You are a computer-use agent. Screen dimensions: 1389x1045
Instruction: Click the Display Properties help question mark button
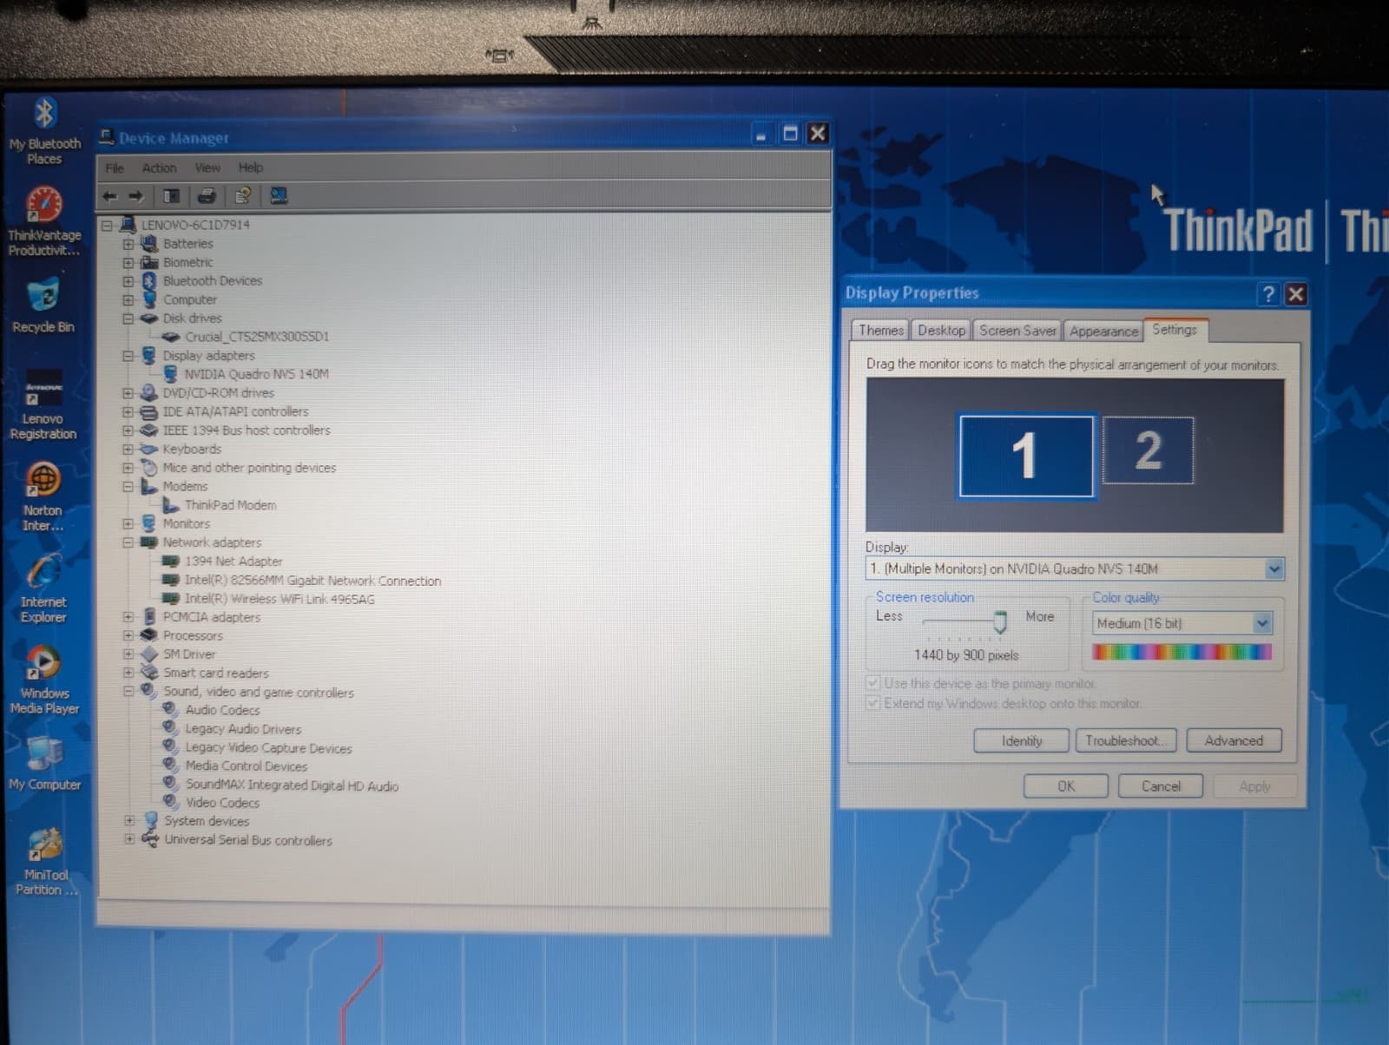coord(1268,294)
